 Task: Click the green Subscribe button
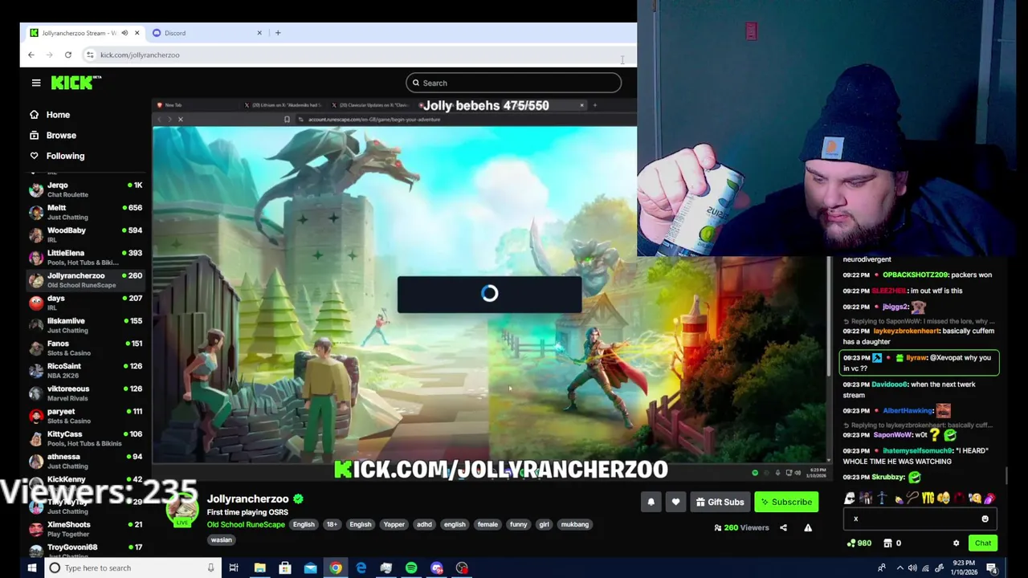(786, 502)
